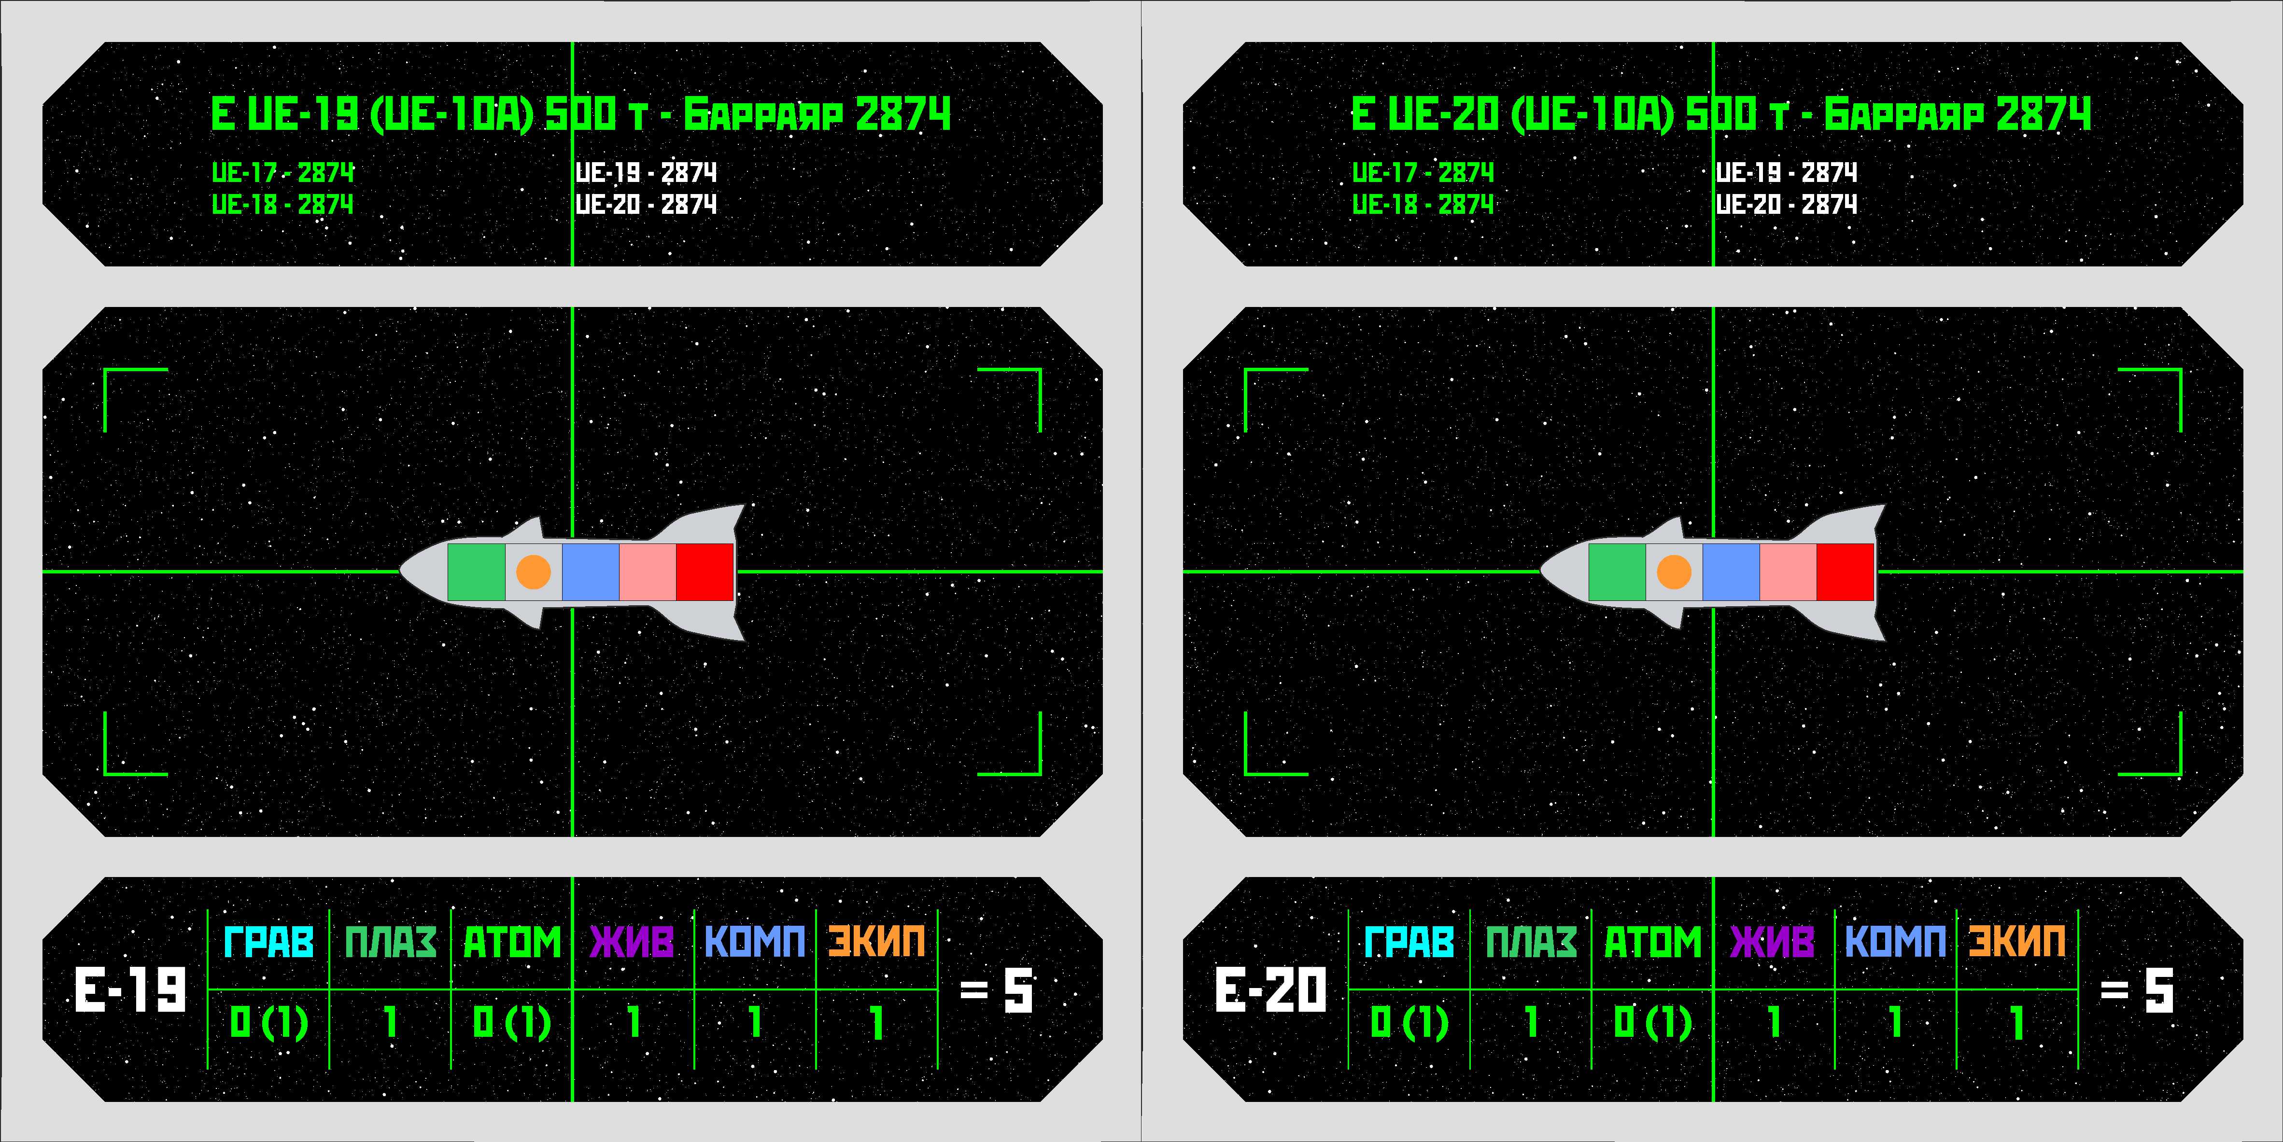2283x1142 pixels.
Task: Click the orange circle on left ship
Action: pyautogui.click(x=534, y=572)
